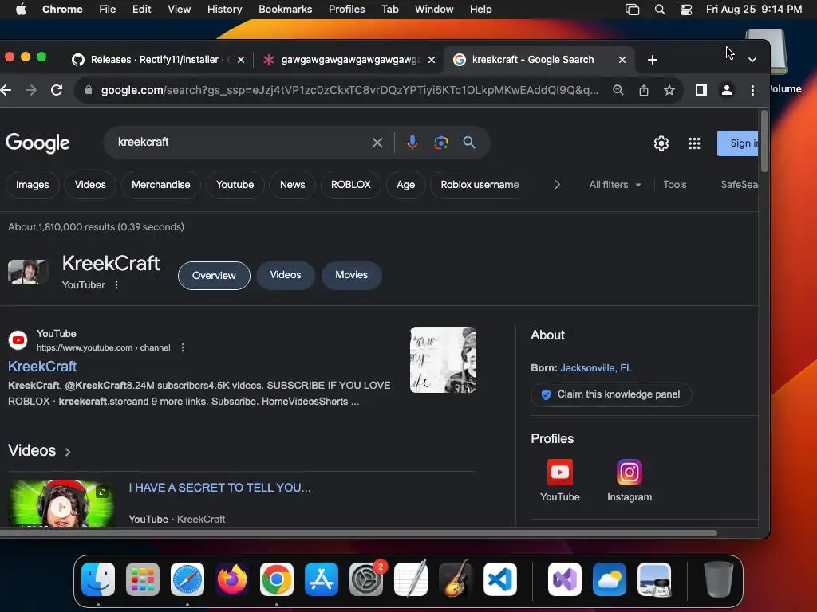This screenshot has width=817, height=612.
Task: Open Spotlight search in menu bar
Action: pyautogui.click(x=660, y=10)
